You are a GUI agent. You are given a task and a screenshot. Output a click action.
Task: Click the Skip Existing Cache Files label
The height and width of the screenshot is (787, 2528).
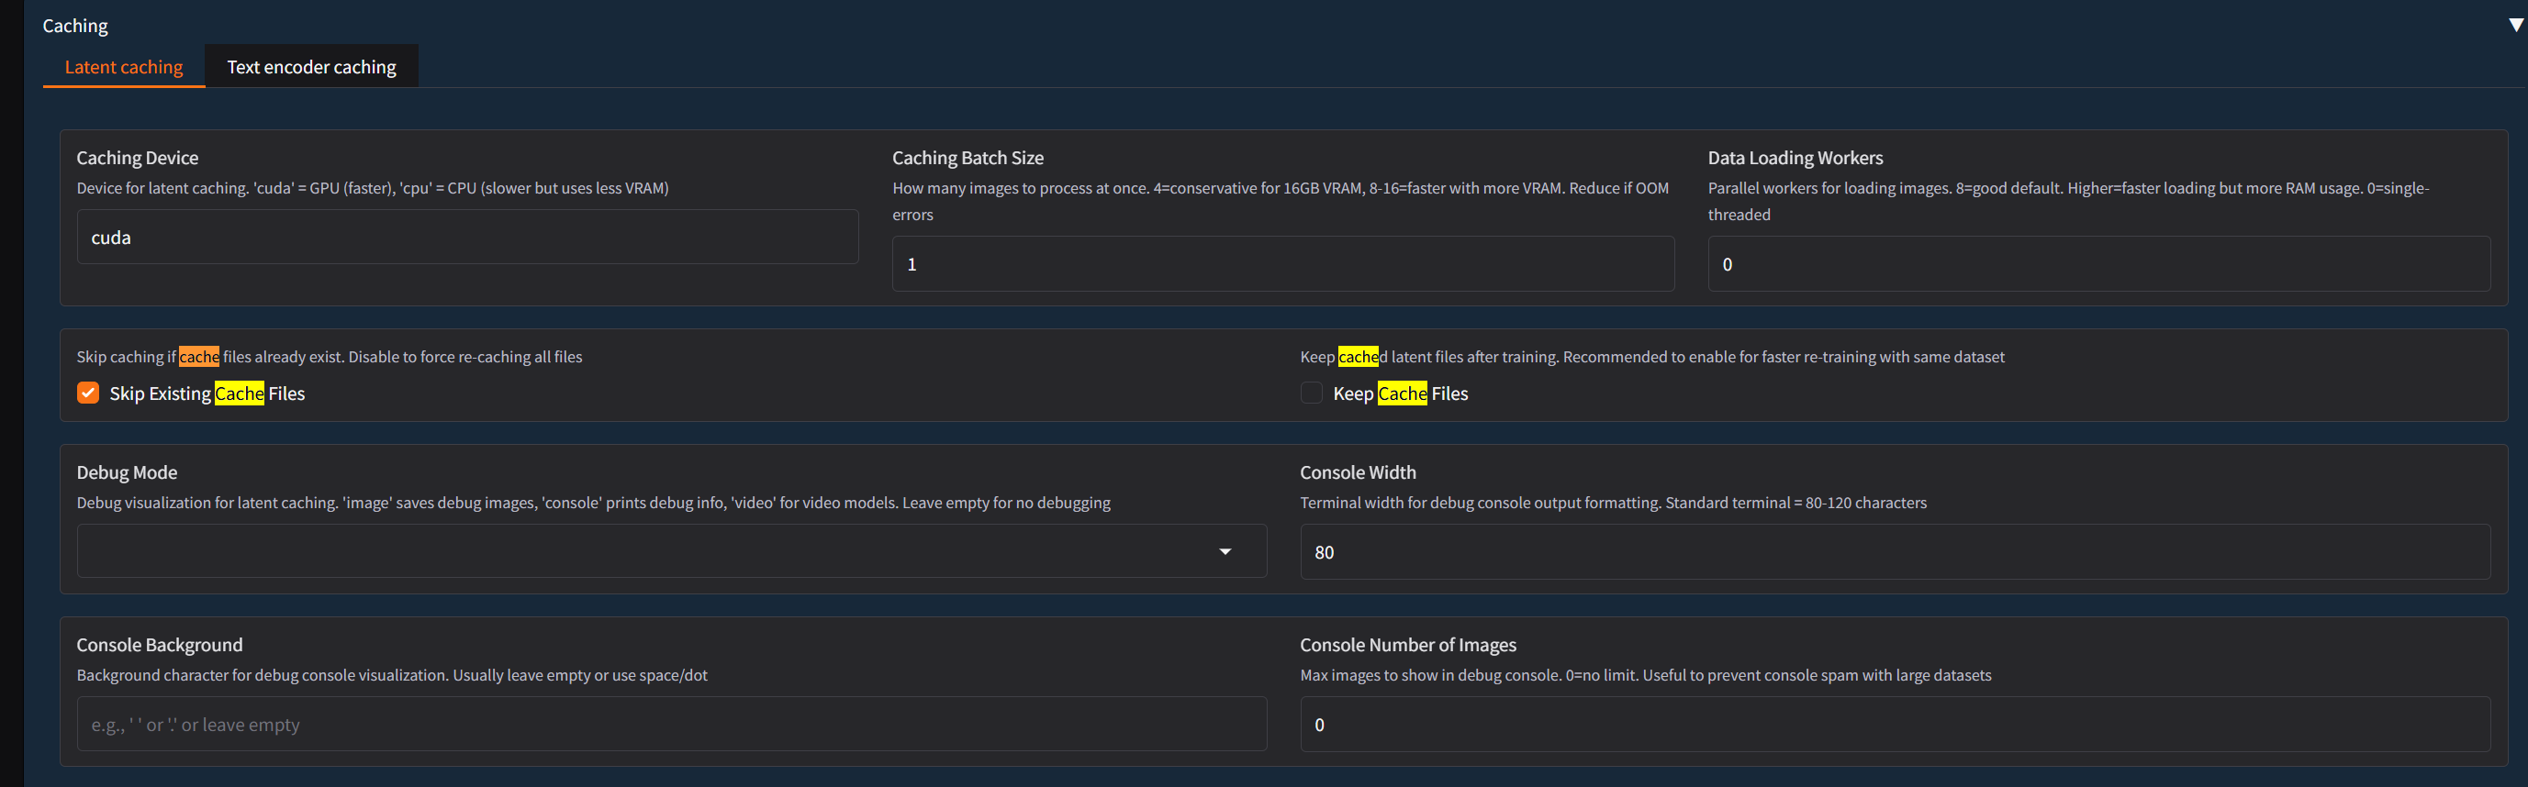pos(207,393)
